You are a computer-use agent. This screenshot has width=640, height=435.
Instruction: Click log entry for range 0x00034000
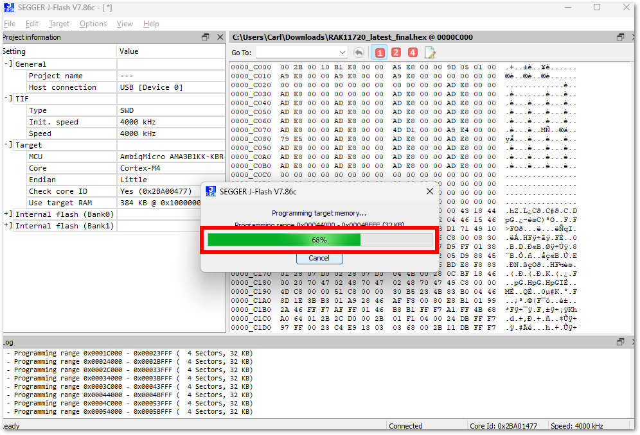pyautogui.click(x=130, y=378)
